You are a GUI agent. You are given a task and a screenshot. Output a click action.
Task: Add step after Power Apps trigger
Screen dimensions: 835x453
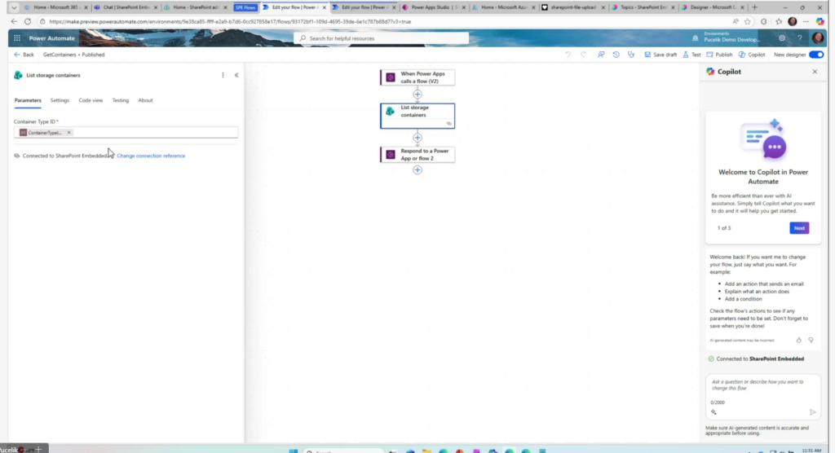tap(417, 95)
